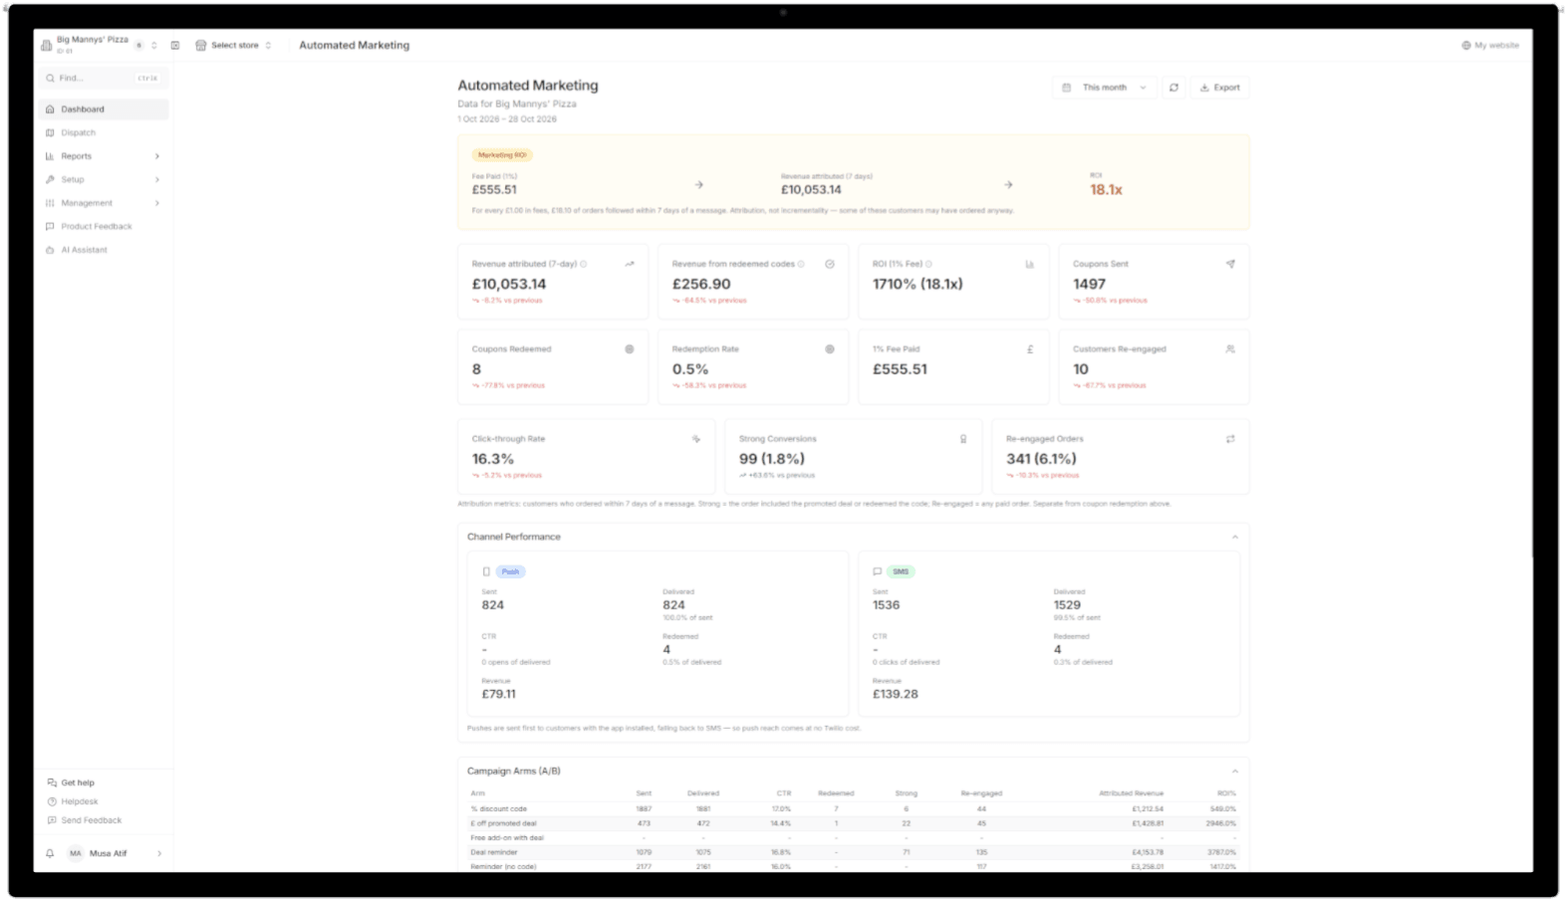Open the This month date range dropdown

click(1105, 88)
